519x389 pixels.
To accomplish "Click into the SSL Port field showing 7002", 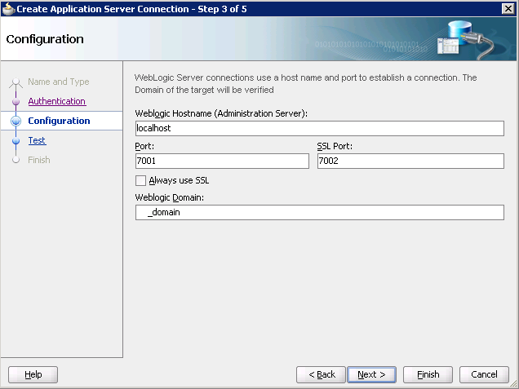I will click(x=410, y=161).
